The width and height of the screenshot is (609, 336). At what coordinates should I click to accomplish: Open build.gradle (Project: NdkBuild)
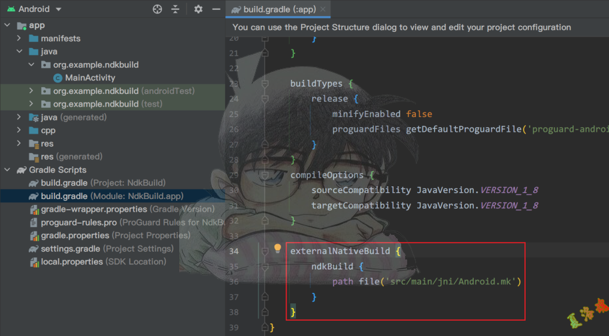click(x=103, y=183)
